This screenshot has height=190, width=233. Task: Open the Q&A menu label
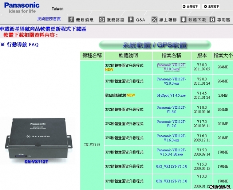coord(141,20)
